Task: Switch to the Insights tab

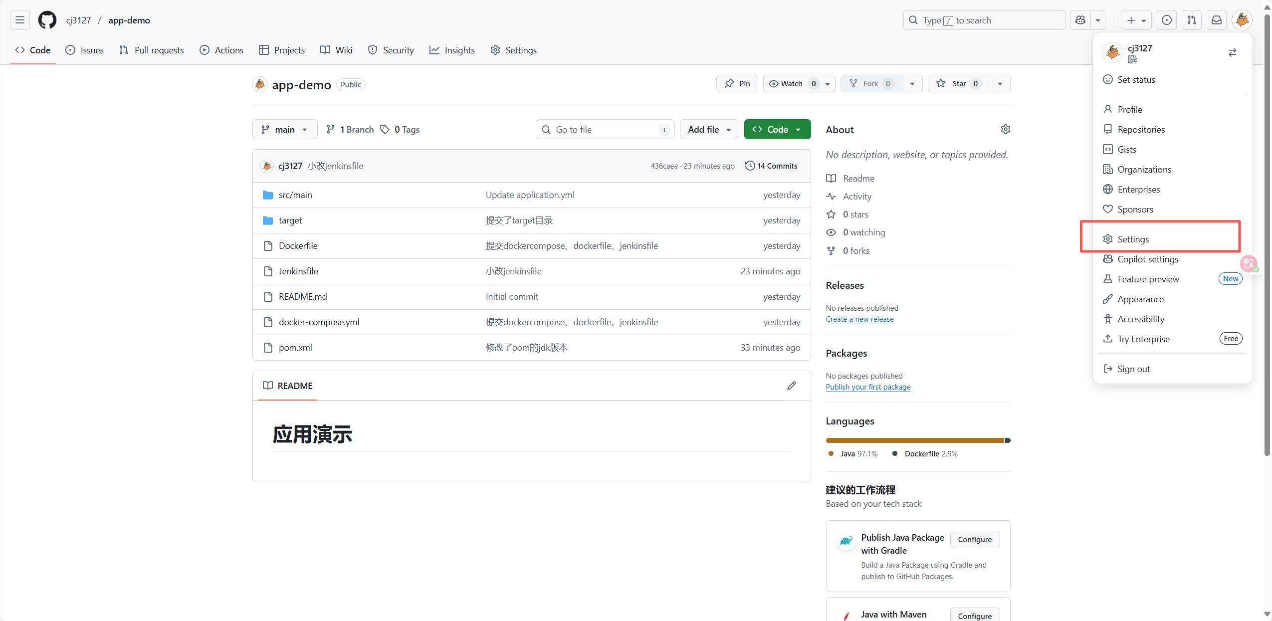Action: tap(452, 50)
